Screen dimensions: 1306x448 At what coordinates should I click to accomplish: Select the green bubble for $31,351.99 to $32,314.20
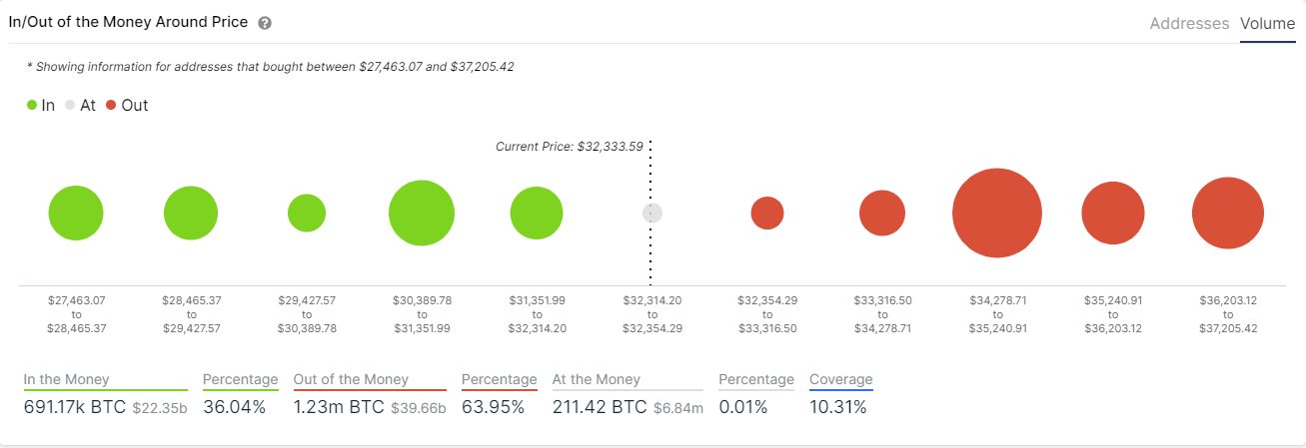537,213
